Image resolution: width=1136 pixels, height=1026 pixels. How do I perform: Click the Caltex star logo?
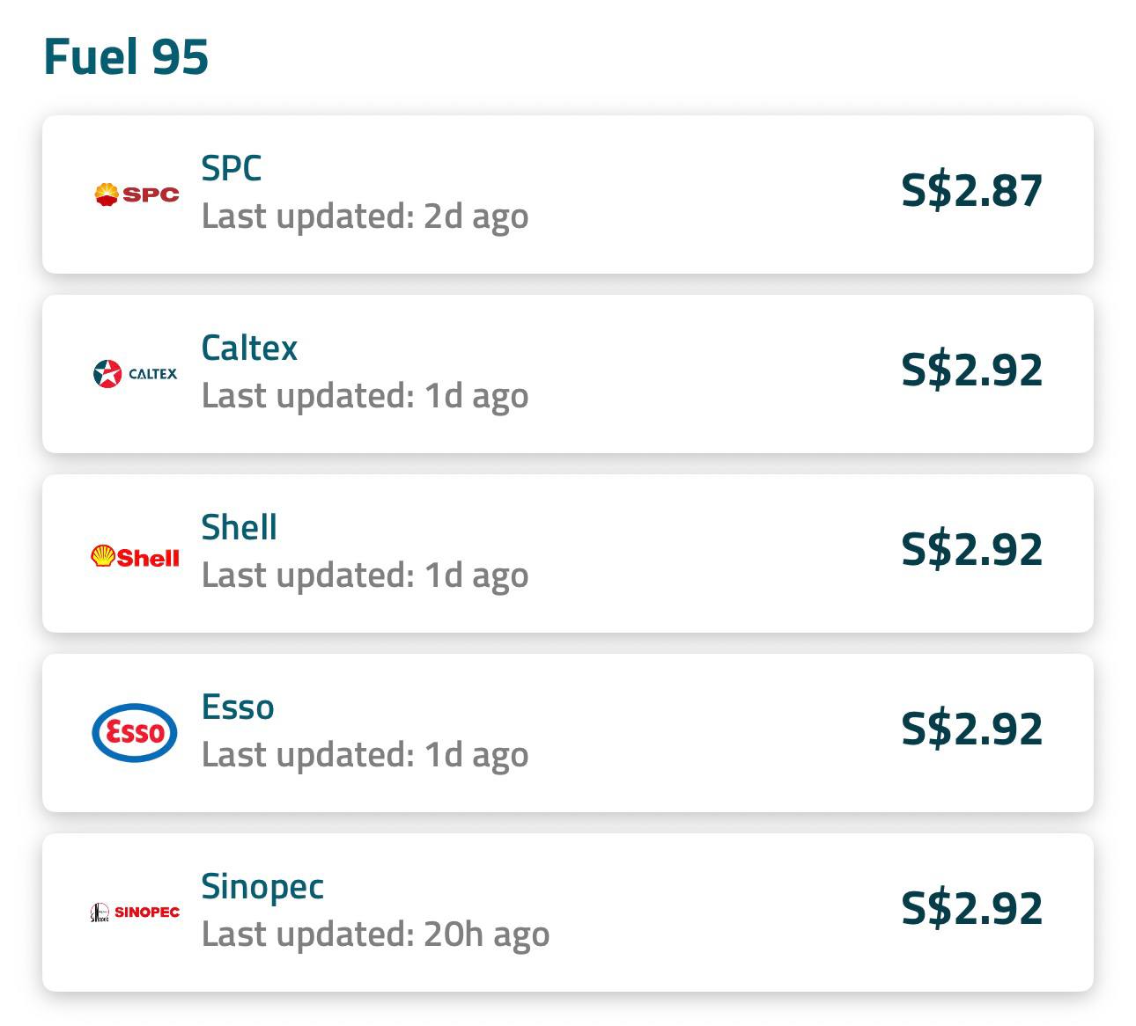pos(134,373)
